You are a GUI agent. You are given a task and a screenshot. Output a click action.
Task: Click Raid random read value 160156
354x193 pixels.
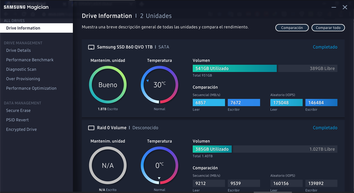286,183
